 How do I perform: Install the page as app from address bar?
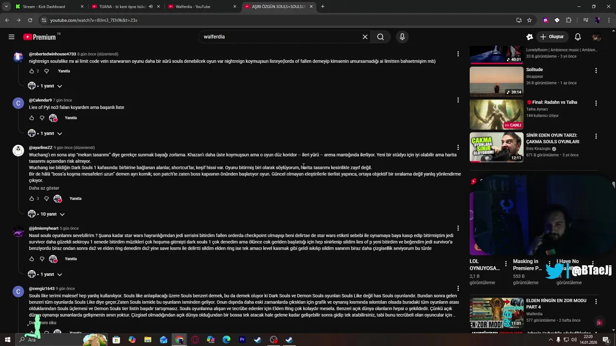point(519,20)
